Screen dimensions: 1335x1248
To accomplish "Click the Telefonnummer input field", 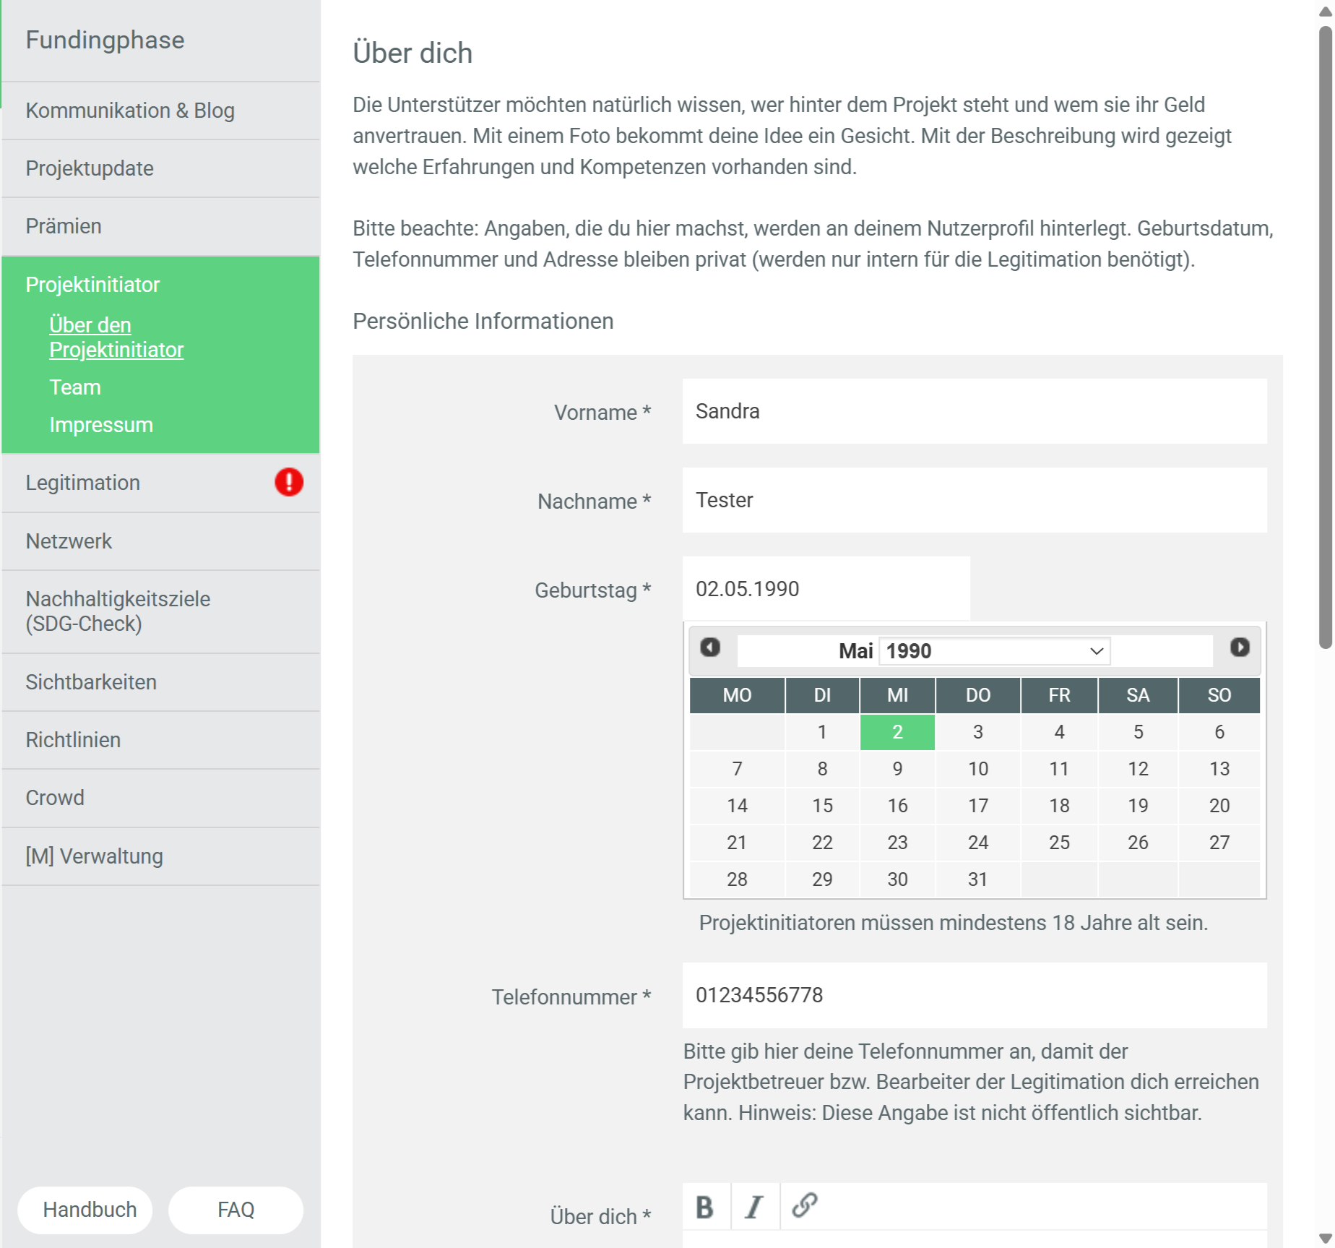I will pyautogui.click(x=974, y=995).
